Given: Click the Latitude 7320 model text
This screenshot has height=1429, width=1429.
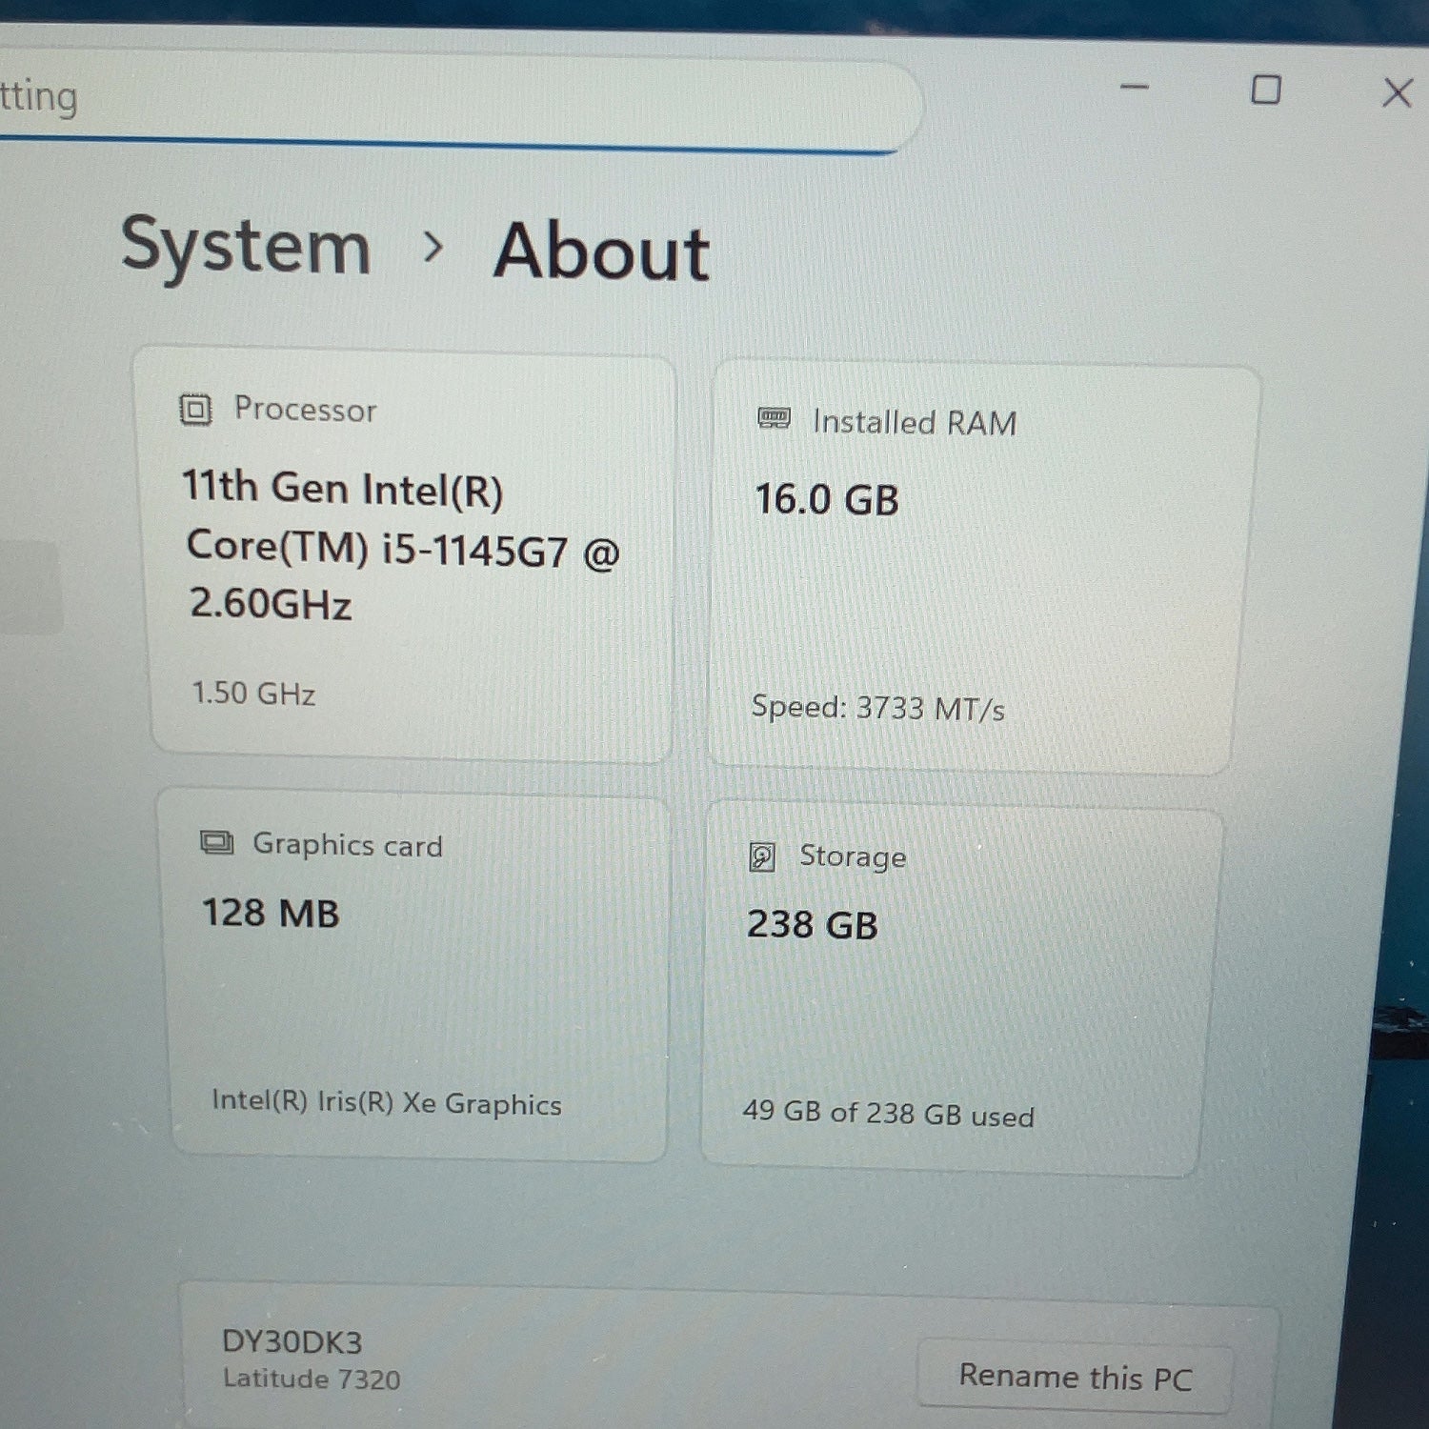Looking at the screenshot, I should pos(312,1379).
